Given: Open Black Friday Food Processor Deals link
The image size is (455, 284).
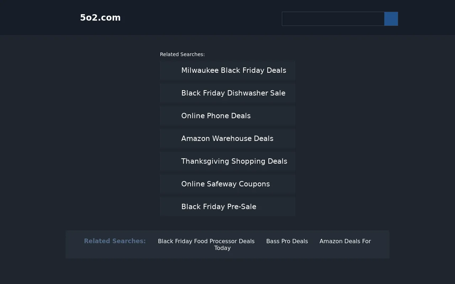Looking at the screenshot, I should click(x=206, y=241).
